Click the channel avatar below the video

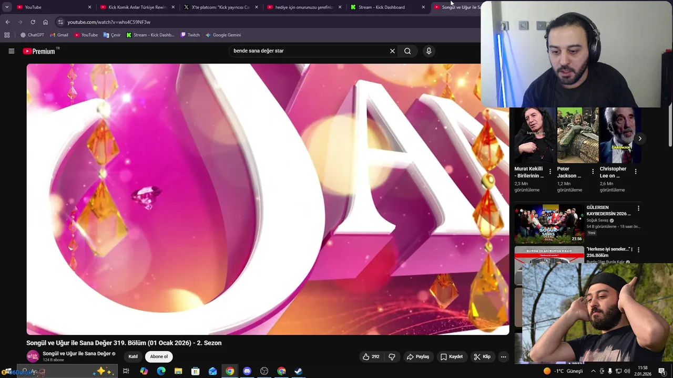[33, 356]
